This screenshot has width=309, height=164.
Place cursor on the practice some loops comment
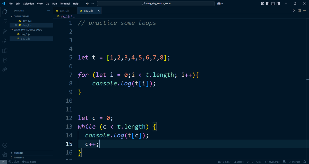coord(117,23)
